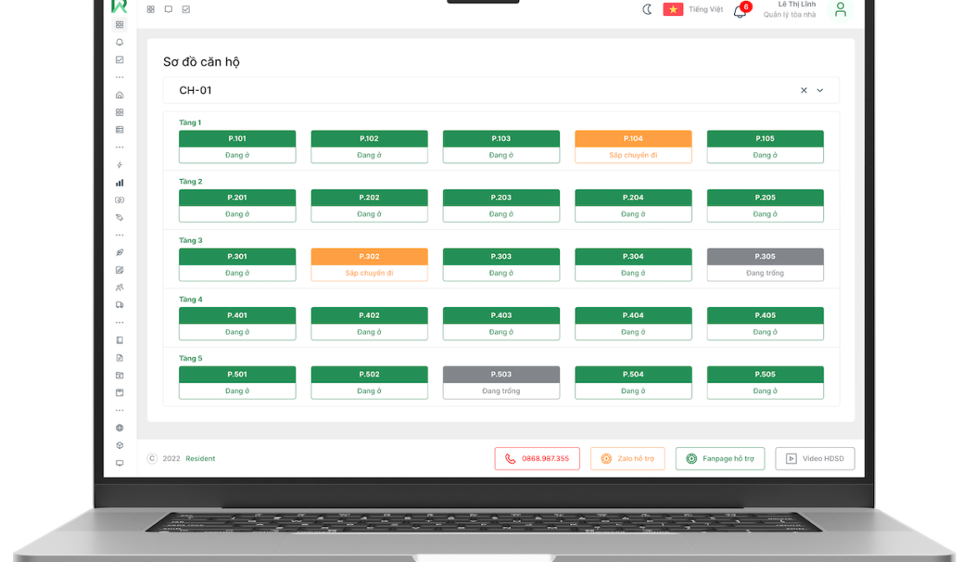975x562 pixels.
Task: Expand the CH-01 building dropdown arrow
Action: [x=820, y=91]
